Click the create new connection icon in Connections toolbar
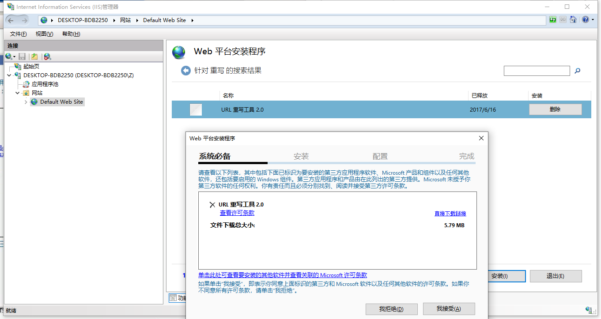 8,56
